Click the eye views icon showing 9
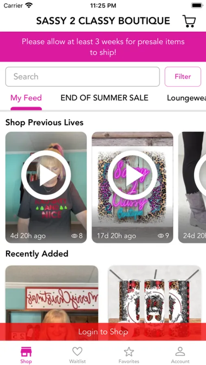 (x=161, y=236)
